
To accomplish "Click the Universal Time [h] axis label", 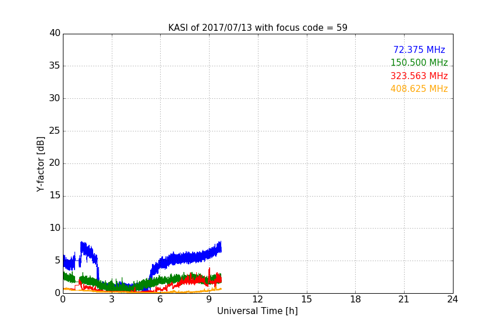I will pos(257,311).
